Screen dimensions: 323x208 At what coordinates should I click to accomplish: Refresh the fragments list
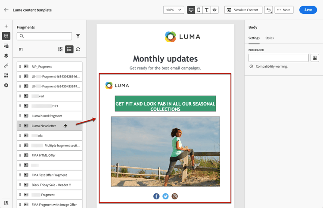click(x=78, y=49)
